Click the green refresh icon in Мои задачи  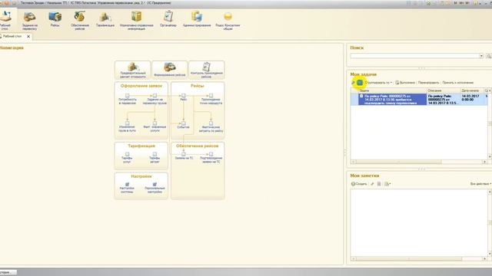360,83
